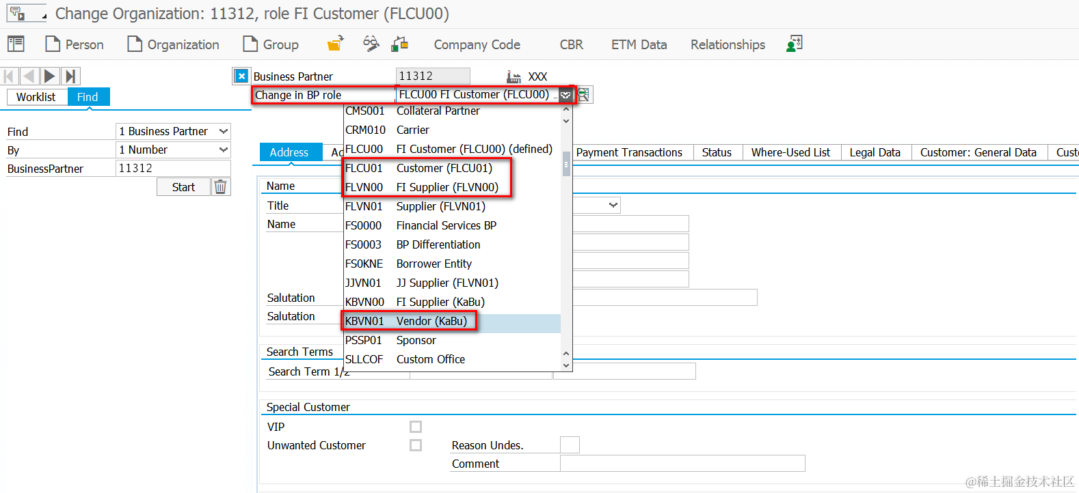Viewport: 1079px width, 493px height.
Task: Toggle the VIP checkbox
Action: coord(416,427)
